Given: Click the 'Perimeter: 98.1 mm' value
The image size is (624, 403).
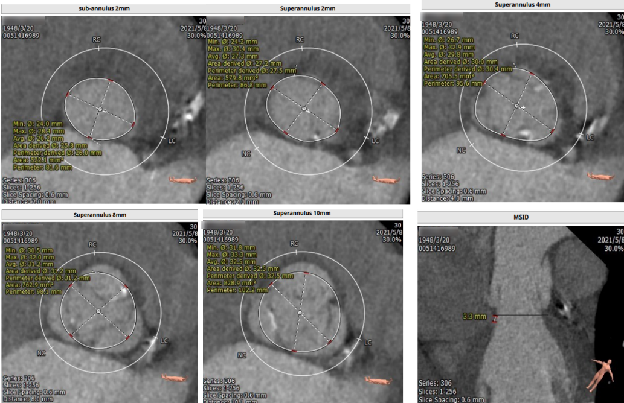Looking at the screenshot, I should (33, 292).
